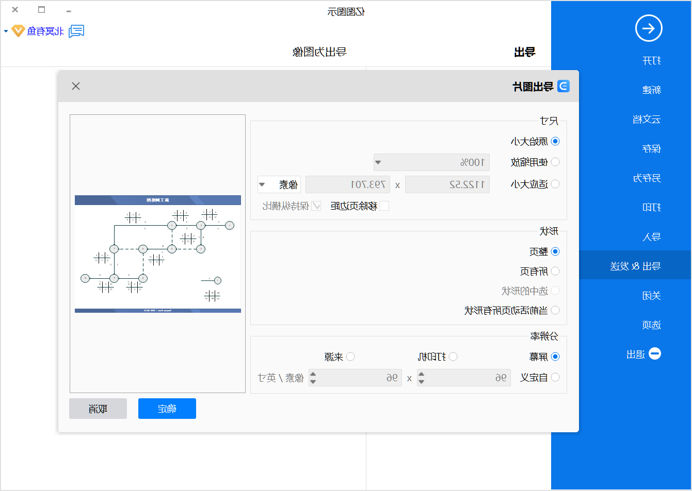This screenshot has height=491, width=692.
Task: Open 选项 in the sidebar
Action: (x=652, y=325)
